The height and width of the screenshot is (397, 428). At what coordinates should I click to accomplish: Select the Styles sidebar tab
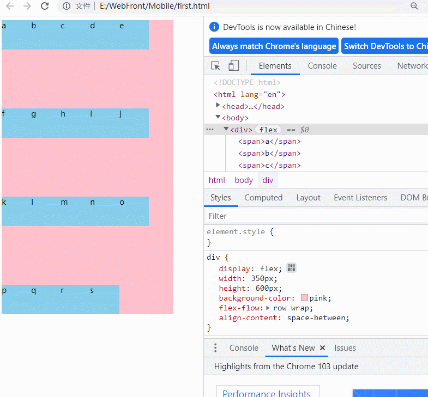221,197
